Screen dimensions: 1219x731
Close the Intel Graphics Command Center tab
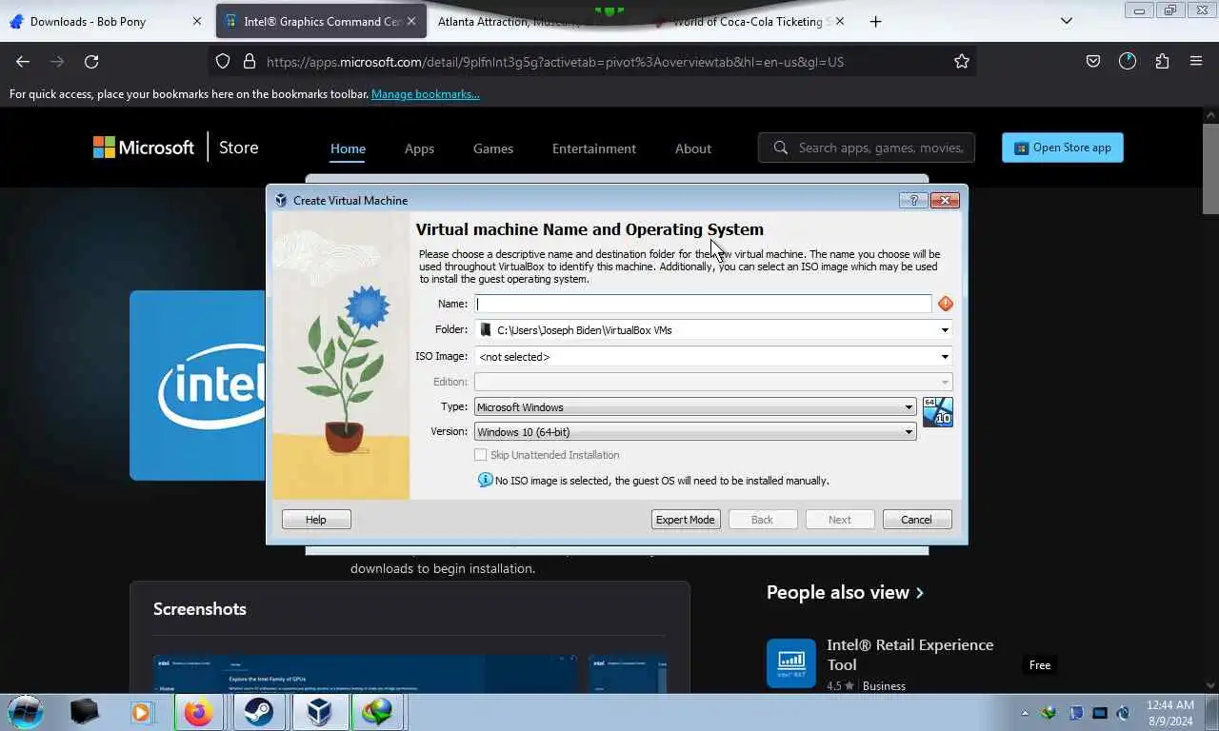[412, 21]
